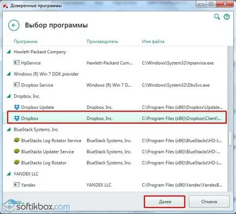Close the Доверенные программы window
Viewport: 236px width, 214px height.
click(225, 4)
